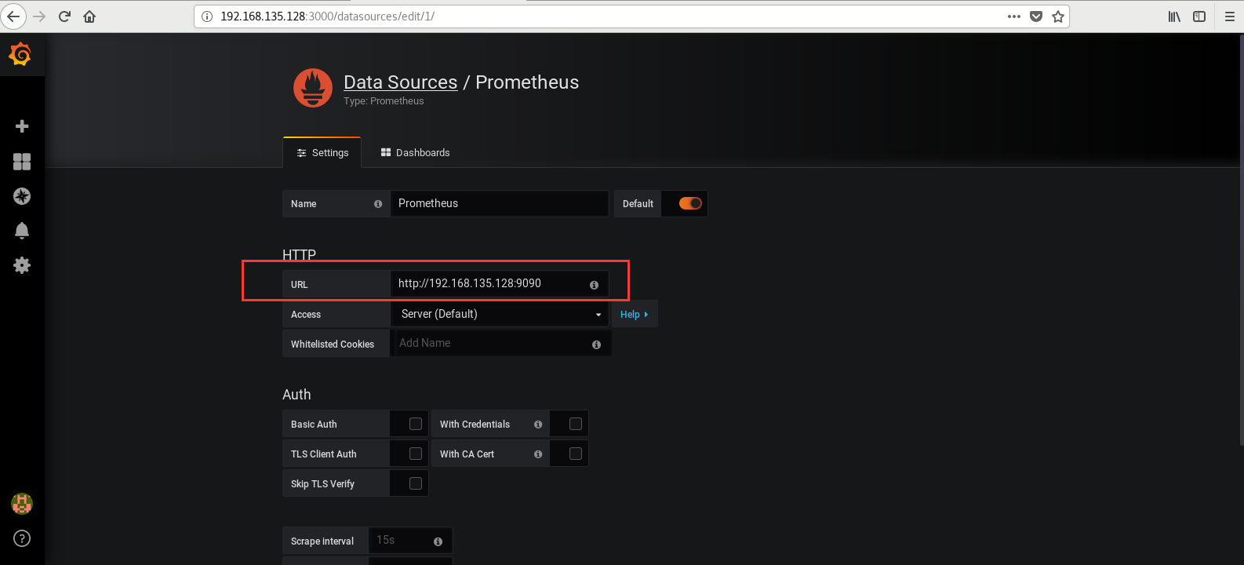Open the Create plus menu icon
Screen dimensions: 1244x565
(x=22, y=126)
